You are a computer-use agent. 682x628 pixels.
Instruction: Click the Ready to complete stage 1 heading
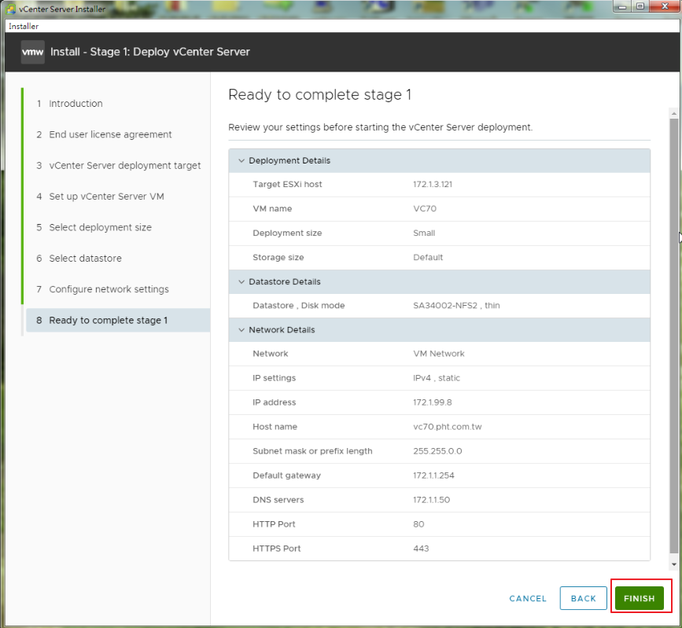(319, 95)
